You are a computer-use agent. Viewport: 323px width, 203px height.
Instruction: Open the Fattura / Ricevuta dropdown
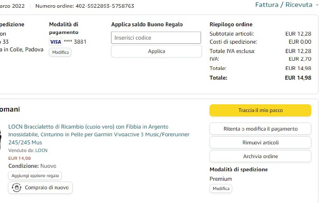[283, 5]
